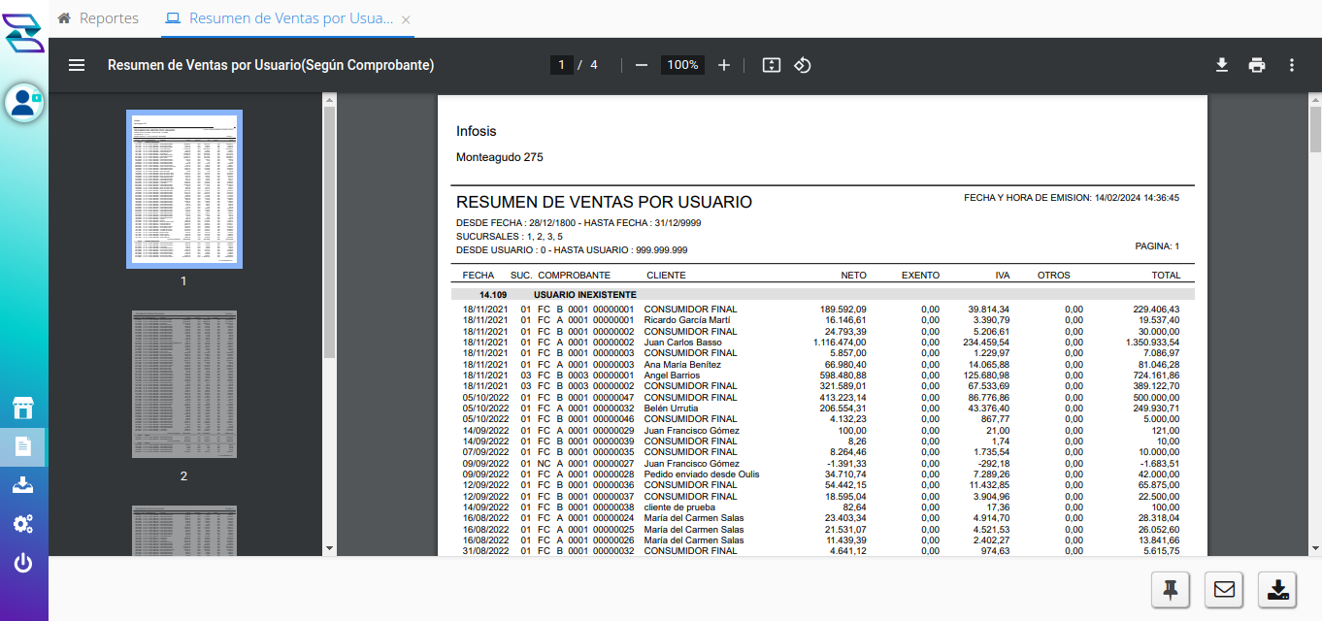Click the PAGINA: 1 label

pos(1157,246)
